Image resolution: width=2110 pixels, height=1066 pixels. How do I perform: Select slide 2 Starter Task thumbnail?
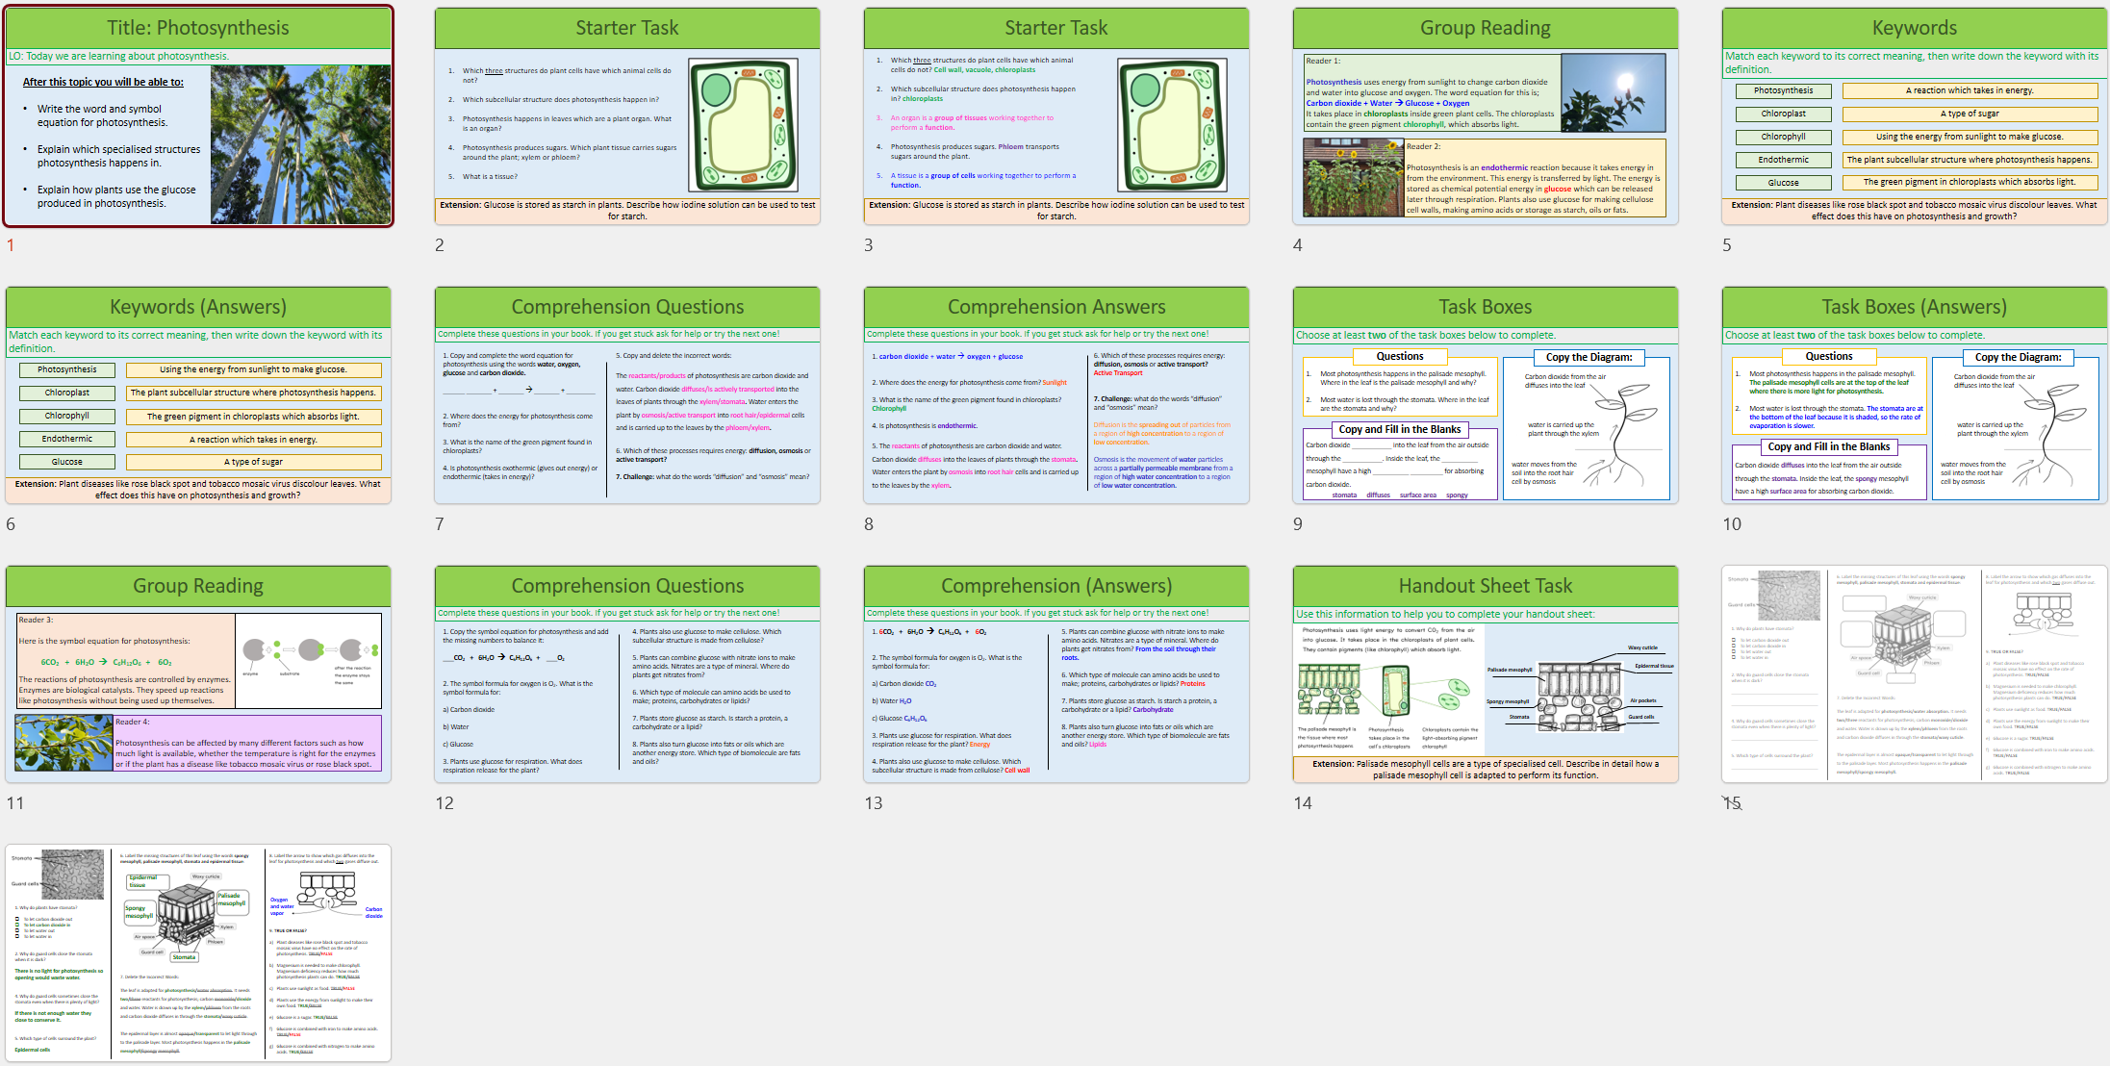coord(626,116)
